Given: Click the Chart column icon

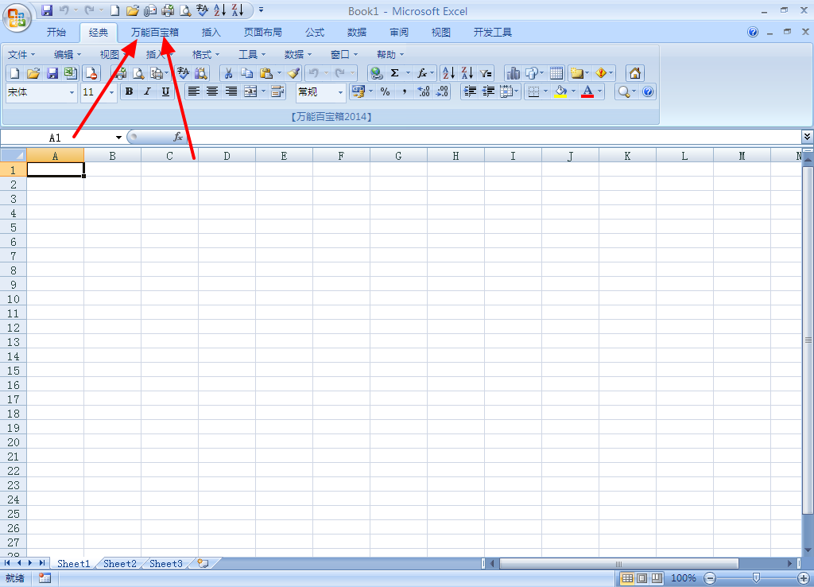Looking at the screenshot, I should [x=513, y=73].
